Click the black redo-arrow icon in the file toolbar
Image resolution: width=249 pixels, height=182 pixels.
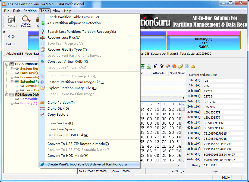pos(162,66)
